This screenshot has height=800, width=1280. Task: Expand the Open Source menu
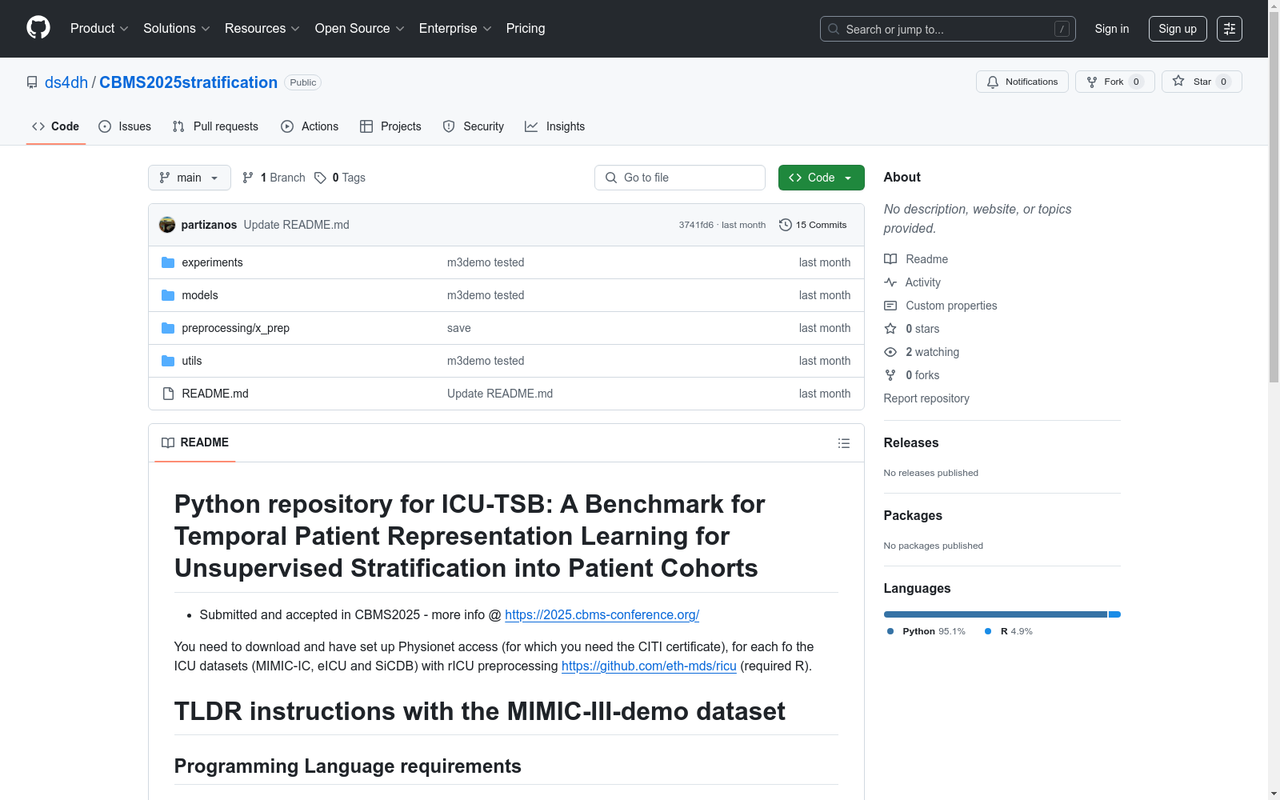pyautogui.click(x=360, y=29)
